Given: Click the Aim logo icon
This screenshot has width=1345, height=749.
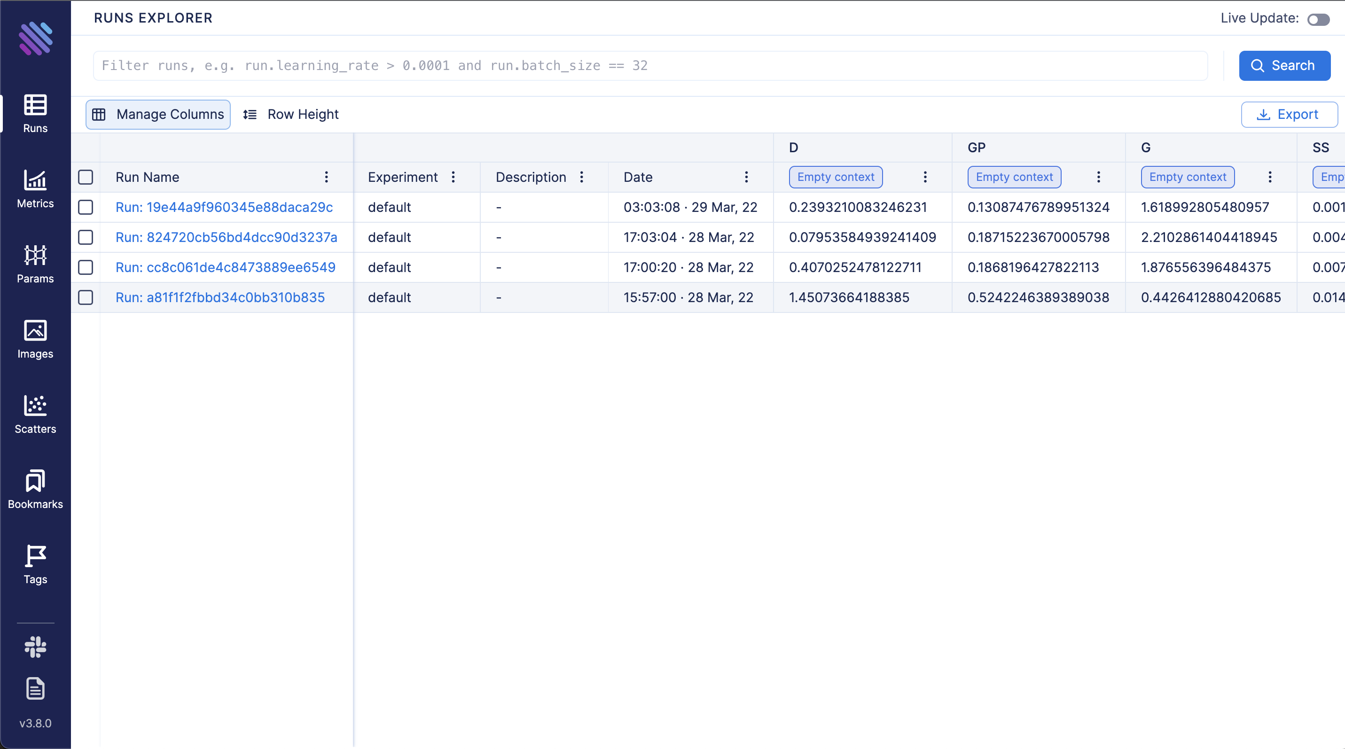Looking at the screenshot, I should [x=36, y=38].
